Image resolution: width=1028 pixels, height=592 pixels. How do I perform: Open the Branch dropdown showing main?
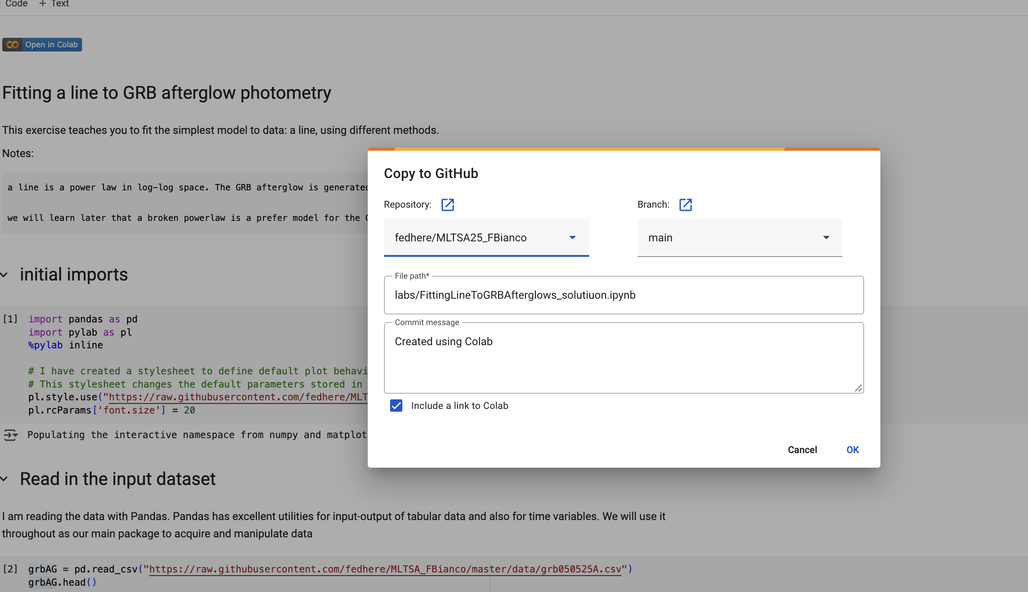coord(739,238)
